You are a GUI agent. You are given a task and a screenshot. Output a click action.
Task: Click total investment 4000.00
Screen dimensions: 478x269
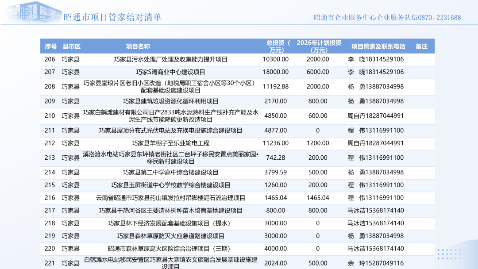[x=276, y=250]
